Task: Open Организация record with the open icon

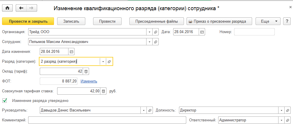Action: pyautogui.click(x=155, y=32)
